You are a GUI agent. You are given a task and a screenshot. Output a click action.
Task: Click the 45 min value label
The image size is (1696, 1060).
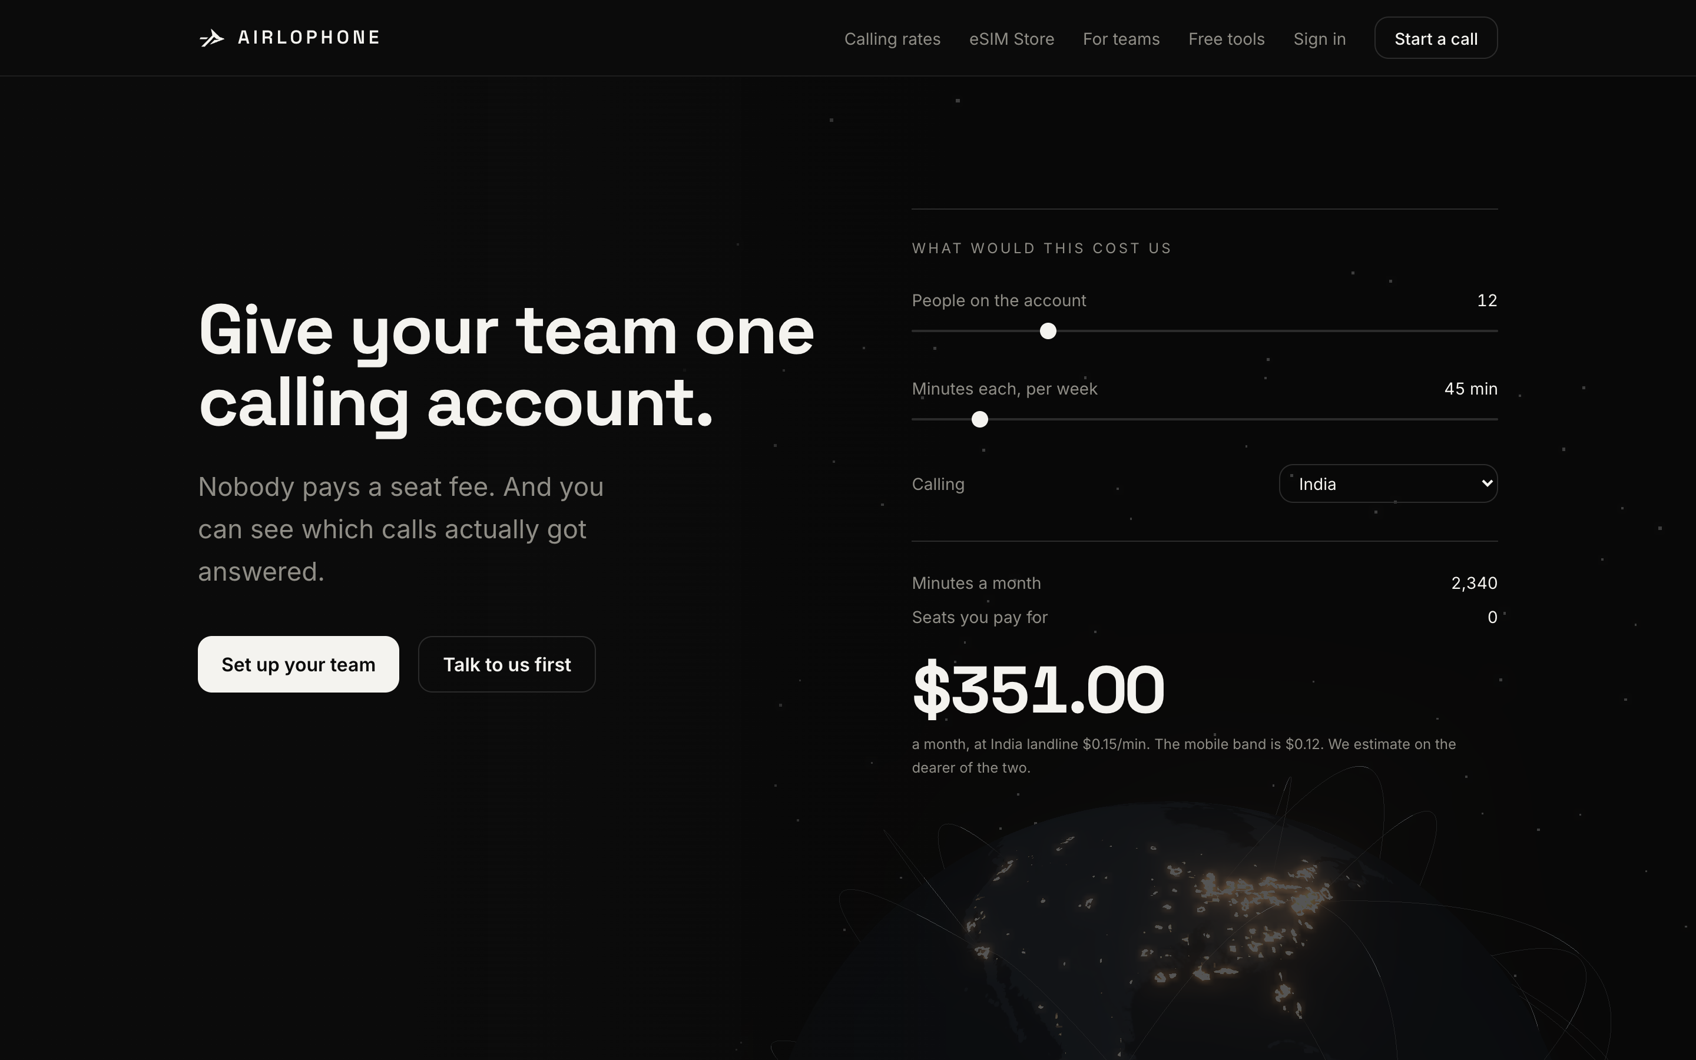[x=1471, y=389]
